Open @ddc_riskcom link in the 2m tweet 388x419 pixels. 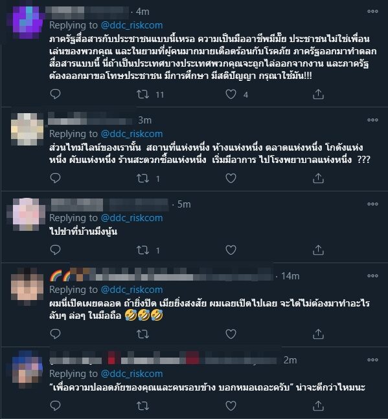131,374
